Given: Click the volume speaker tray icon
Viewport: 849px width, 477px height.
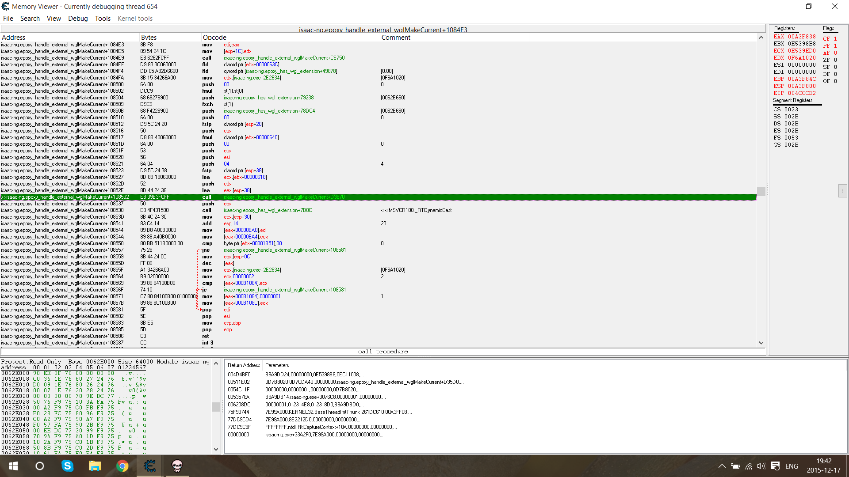Looking at the screenshot, I should pos(761,466).
